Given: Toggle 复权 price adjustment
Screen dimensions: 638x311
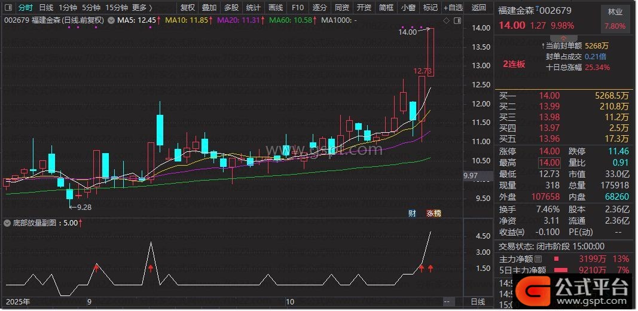Looking at the screenshot, I should click(188, 8).
